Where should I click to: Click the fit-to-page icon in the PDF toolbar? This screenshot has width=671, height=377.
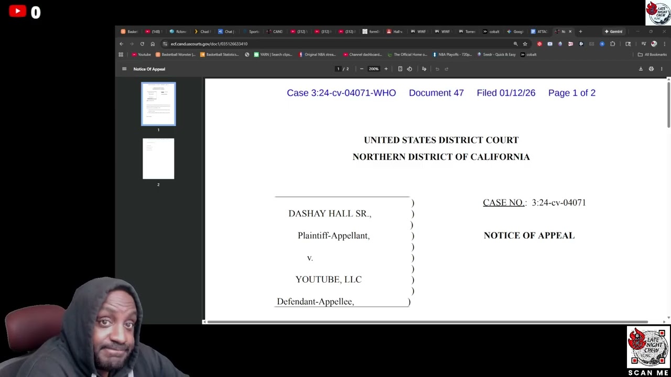click(400, 69)
